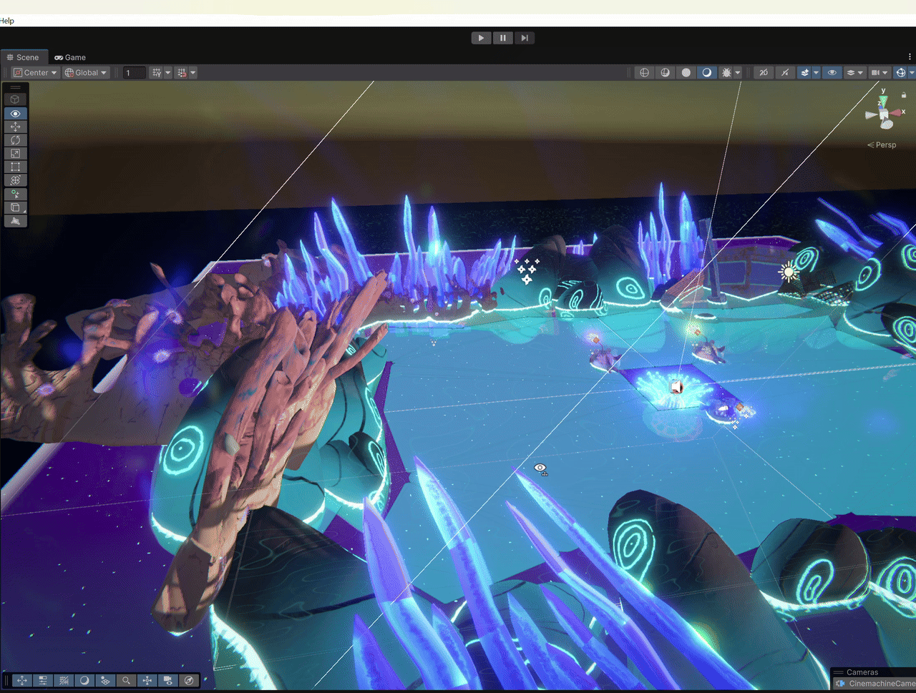Open the Center pivot mode dropdown
The height and width of the screenshot is (693, 916).
click(35, 73)
